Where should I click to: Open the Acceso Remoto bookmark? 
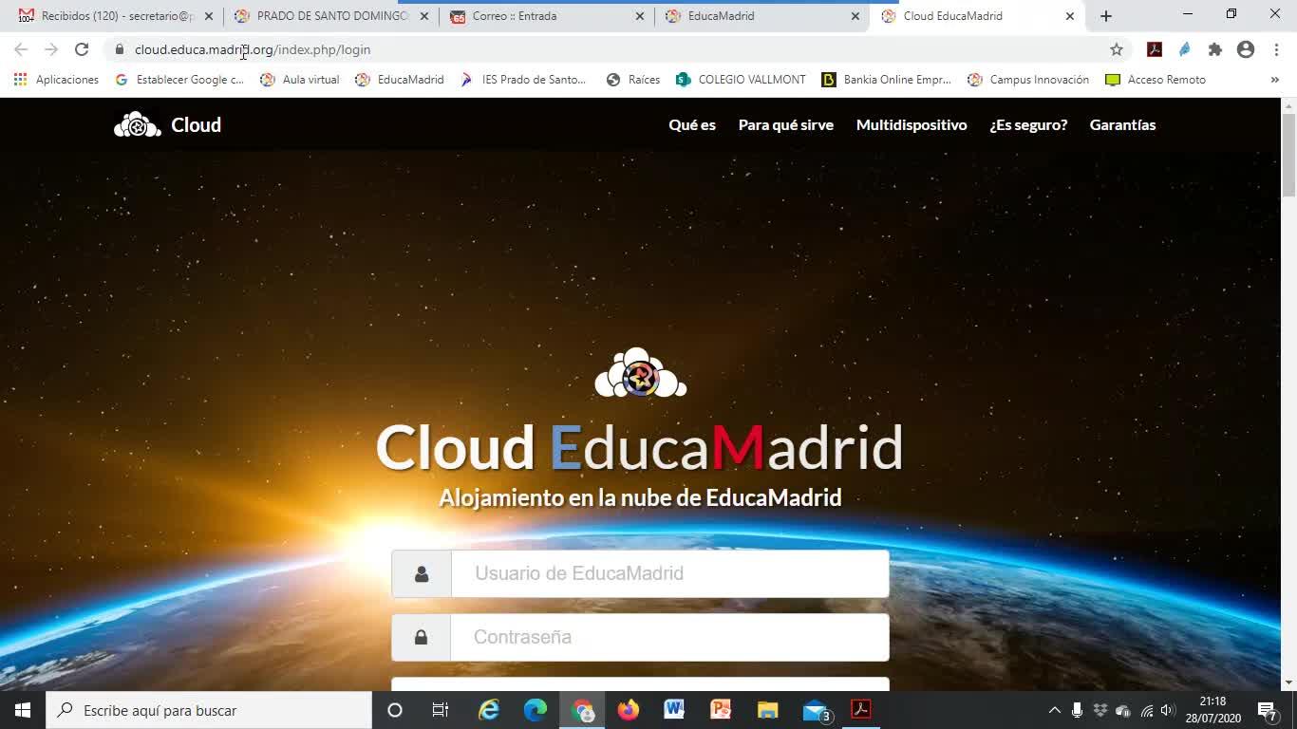pos(1156,80)
